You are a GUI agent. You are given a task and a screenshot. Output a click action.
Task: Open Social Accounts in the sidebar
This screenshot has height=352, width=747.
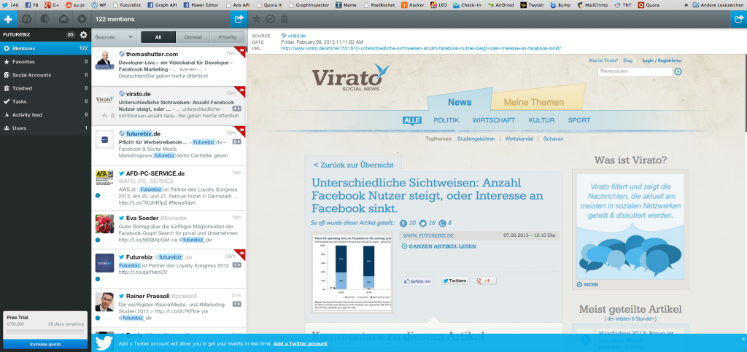[x=45, y=75]
